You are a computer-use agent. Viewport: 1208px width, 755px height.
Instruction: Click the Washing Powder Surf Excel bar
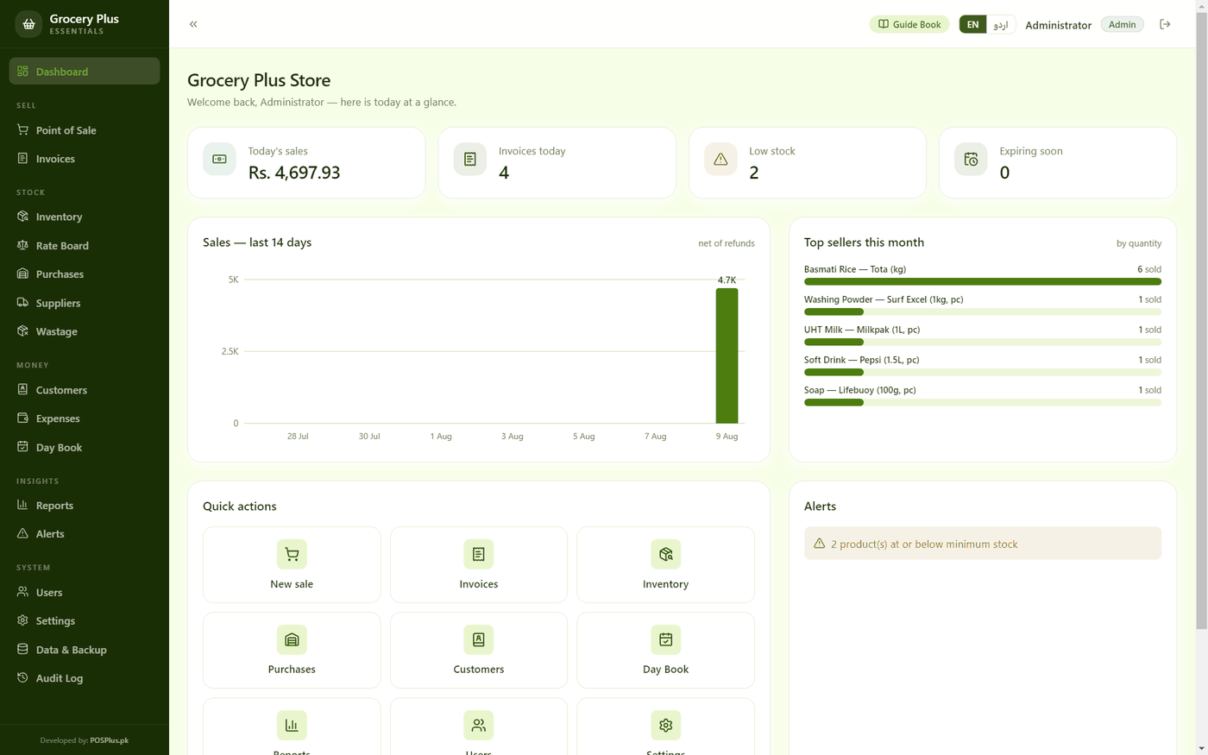coord(983,311)
